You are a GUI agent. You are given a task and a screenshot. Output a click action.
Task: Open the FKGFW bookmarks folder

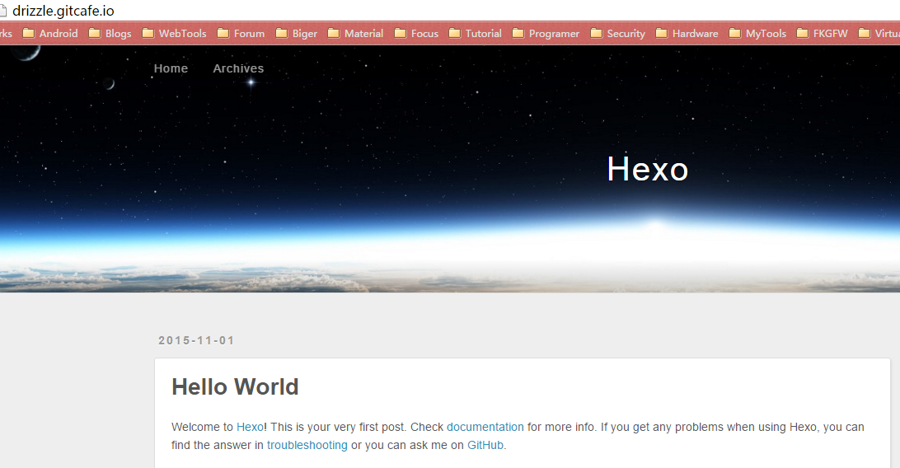coord(822,33)
